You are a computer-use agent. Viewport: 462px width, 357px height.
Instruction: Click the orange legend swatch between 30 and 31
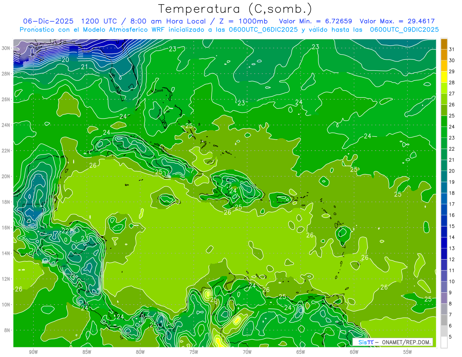tap(444, 55)
